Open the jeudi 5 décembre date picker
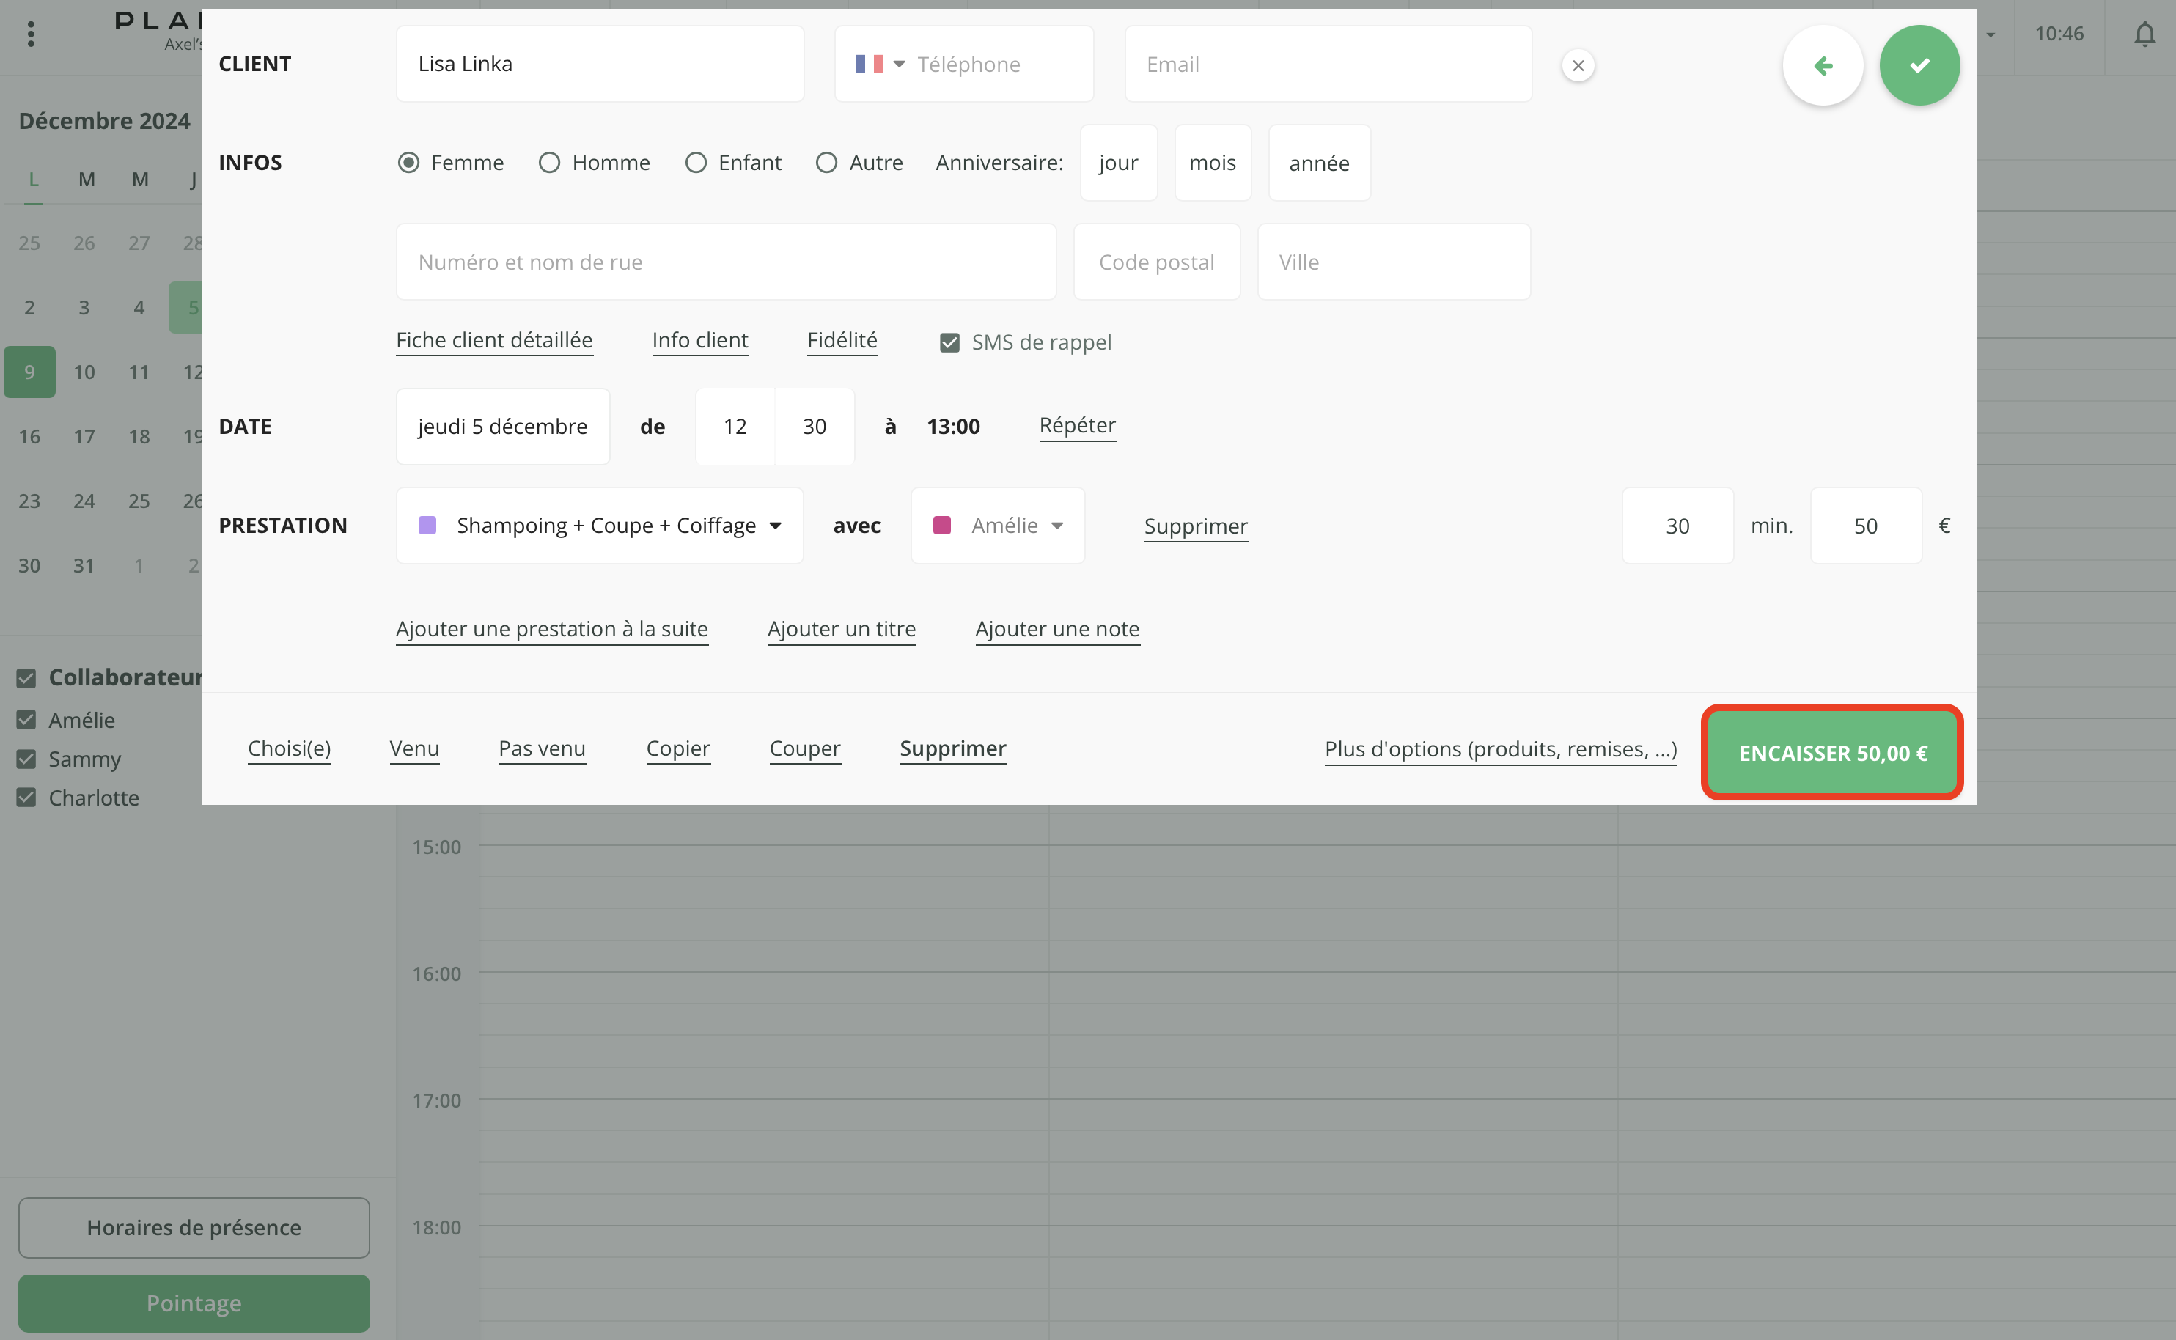The image size is (2176, 1340). click(502, 427)
